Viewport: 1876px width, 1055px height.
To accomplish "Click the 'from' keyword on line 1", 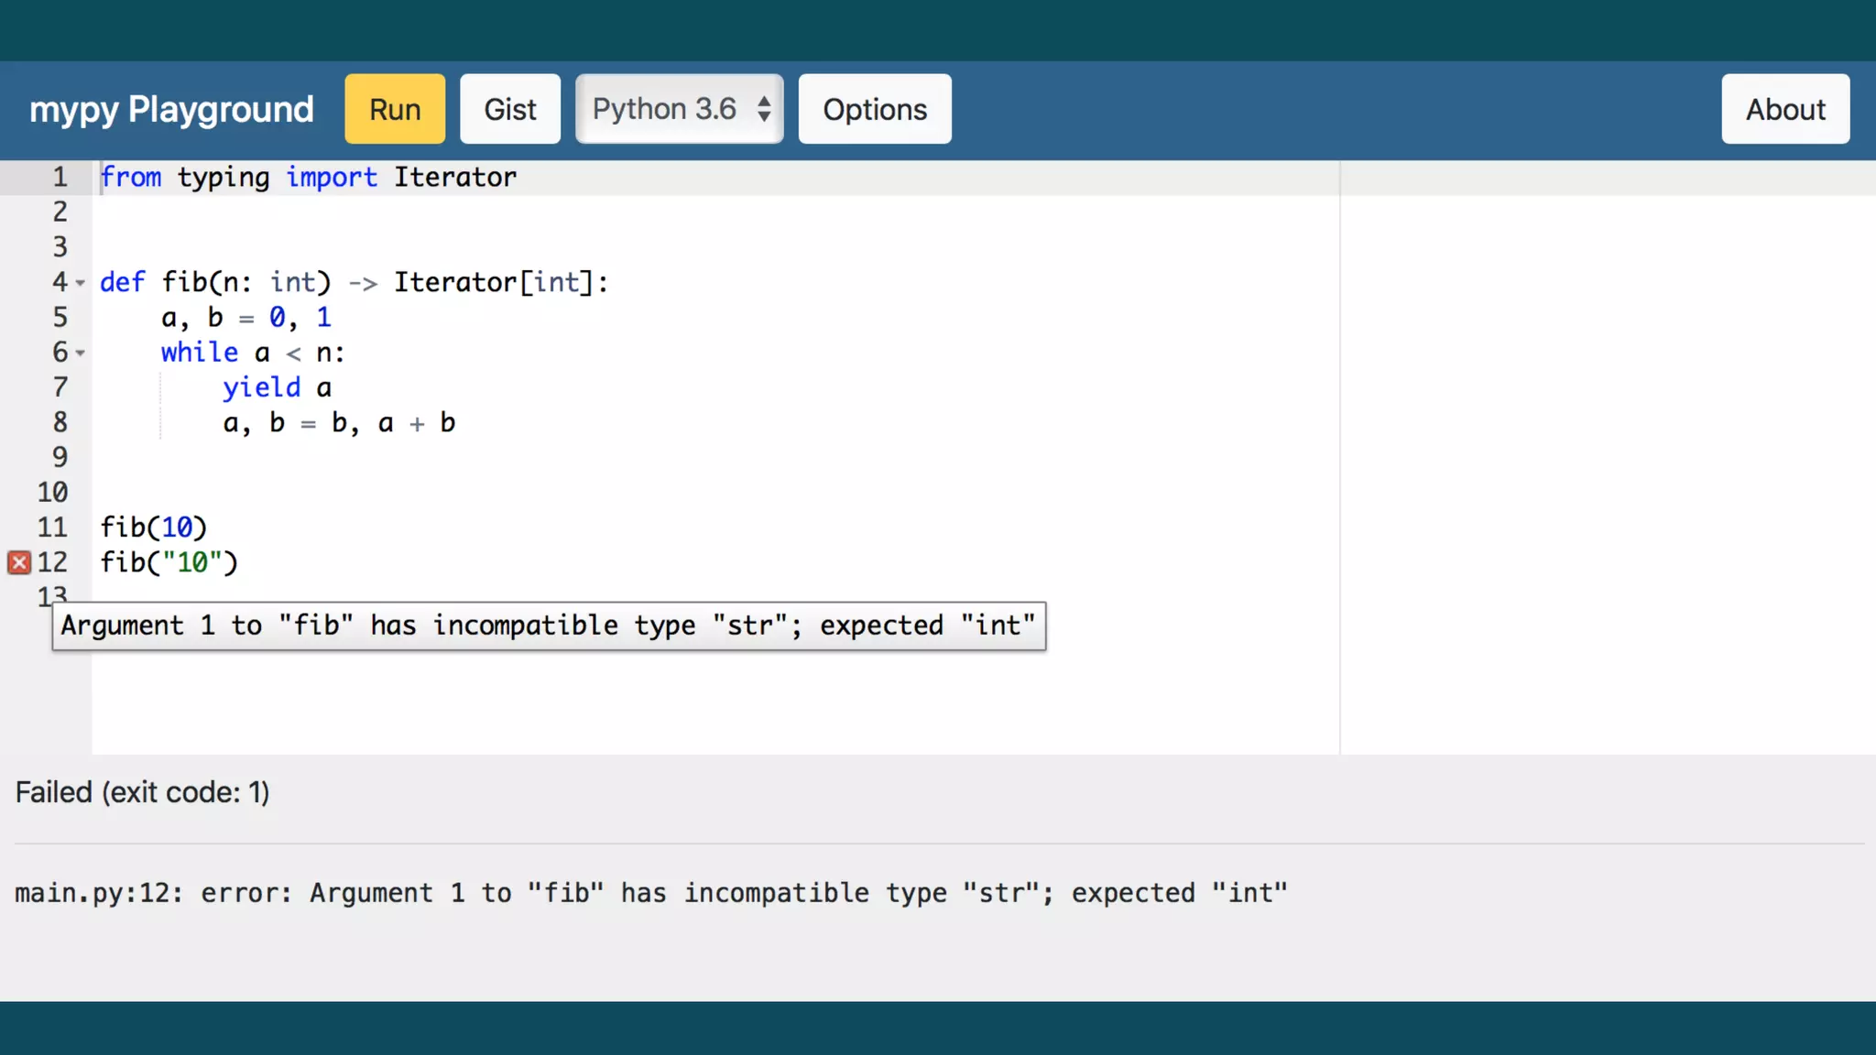I will 131,177.
